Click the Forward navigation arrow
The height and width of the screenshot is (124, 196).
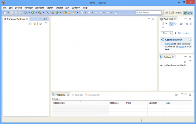pyautogui.click(x=108, y=12)
